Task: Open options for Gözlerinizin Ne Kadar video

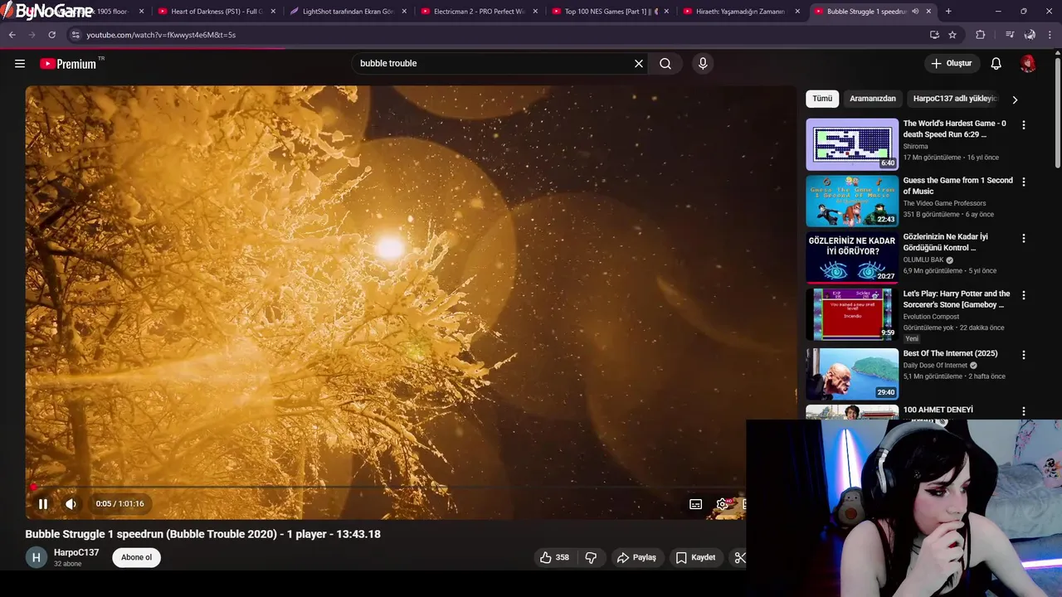Action: pos(1023,239)
